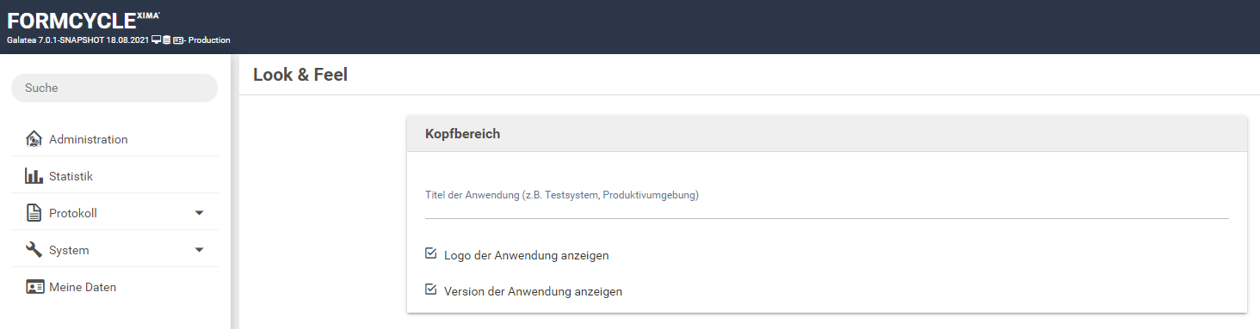
Task: Click the Meine Daten ID card icon
Action: tap(34, 287)
